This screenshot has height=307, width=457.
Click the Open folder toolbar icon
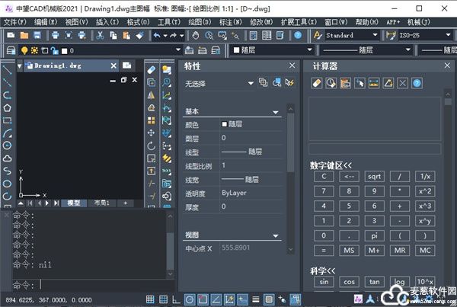coord(24,36)
